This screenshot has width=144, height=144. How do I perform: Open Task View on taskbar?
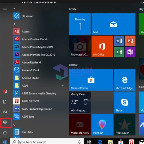click(89, 142)
